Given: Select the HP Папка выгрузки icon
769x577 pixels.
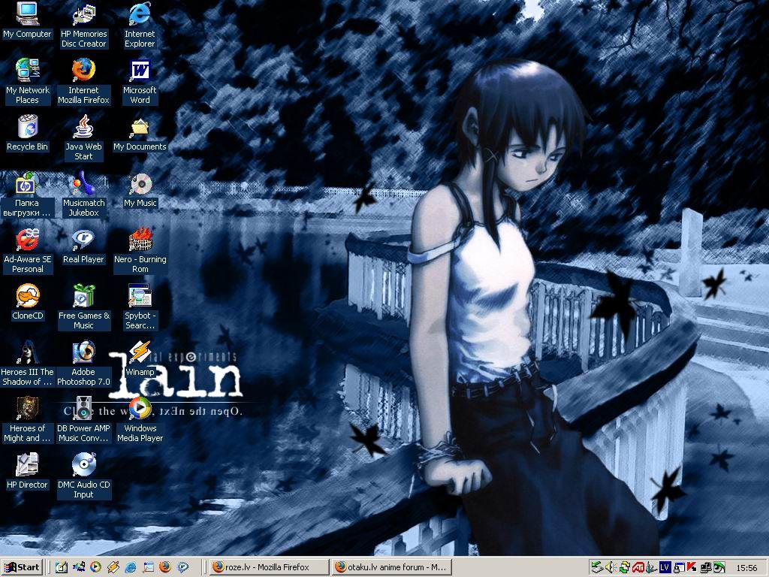Looking at the screenshot, I should pos(27,195).
